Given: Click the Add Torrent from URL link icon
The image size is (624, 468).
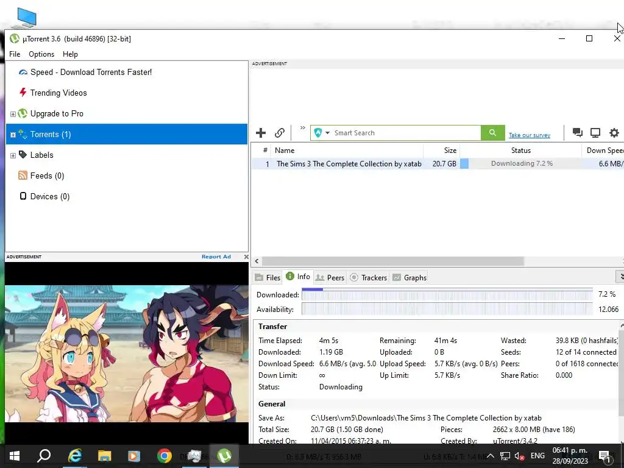Looking at the screenshot, I should 280,133.
